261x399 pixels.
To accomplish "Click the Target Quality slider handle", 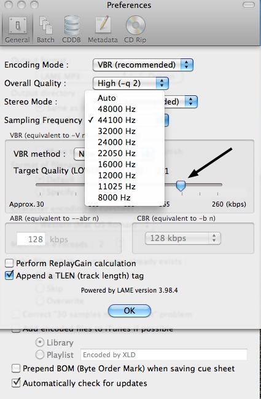I will tap(181, 186).
